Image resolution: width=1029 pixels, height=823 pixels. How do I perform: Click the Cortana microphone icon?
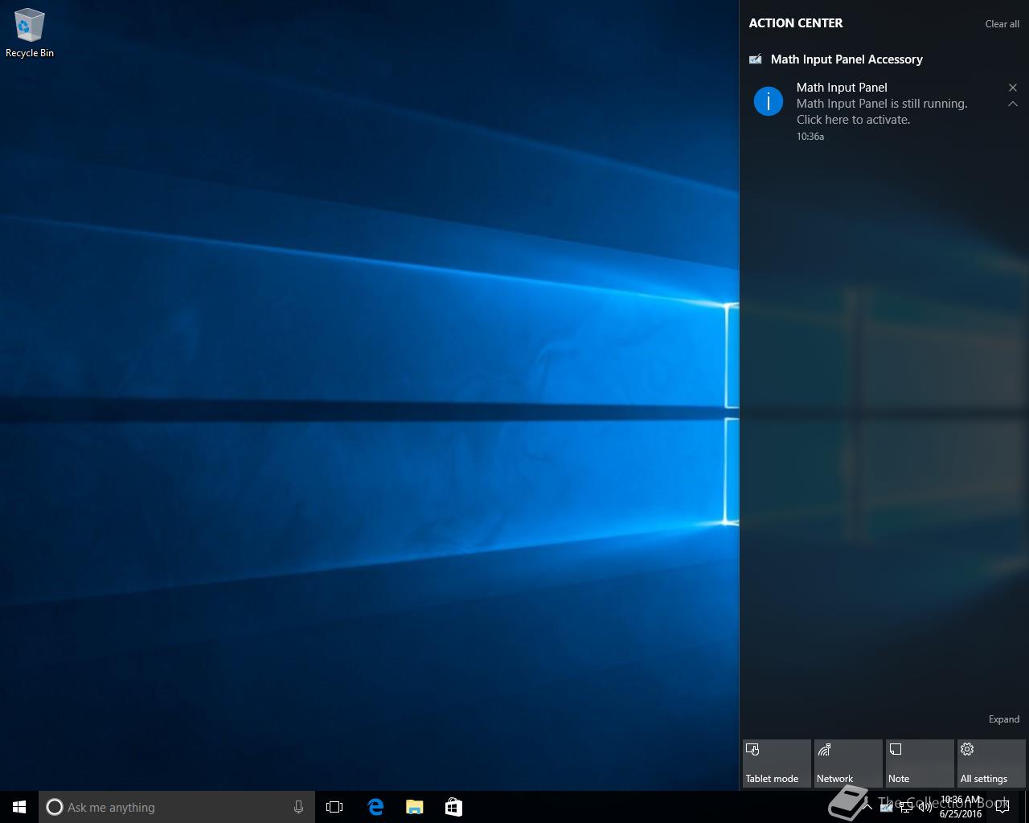(298, 807)
